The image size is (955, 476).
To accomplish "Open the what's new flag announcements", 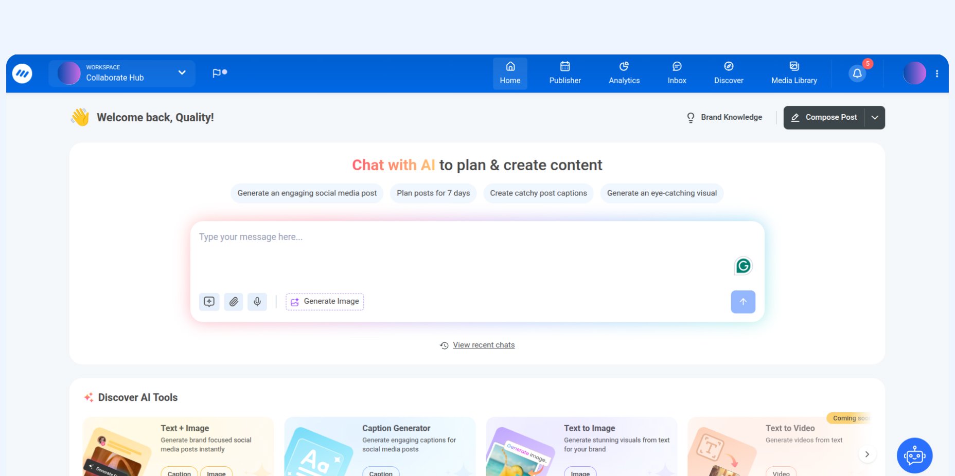I will tap(216, 72).
